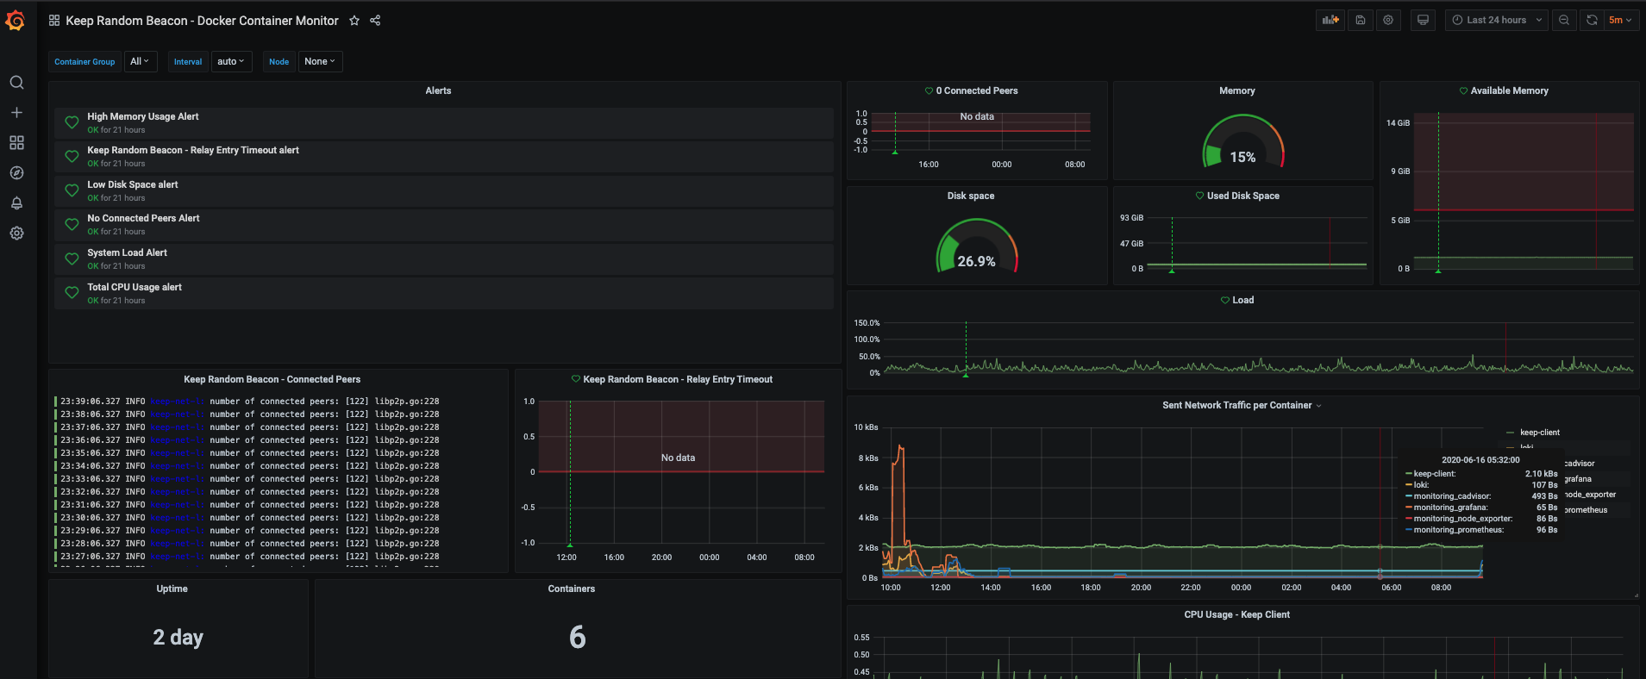Open the Load panel title menu

coord(1242,300)
